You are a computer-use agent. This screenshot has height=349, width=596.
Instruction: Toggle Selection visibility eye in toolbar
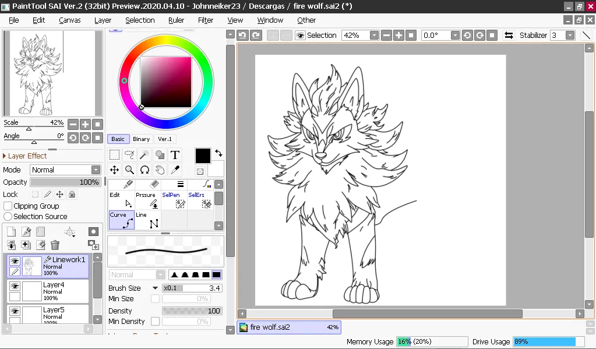click(x=300, y=36)
